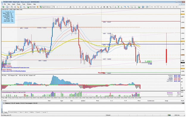Image resolution: width=186 pixels, height=117 pixels.
Task: Toggle the Strategy Tester icon
Action: click(24, 7)
